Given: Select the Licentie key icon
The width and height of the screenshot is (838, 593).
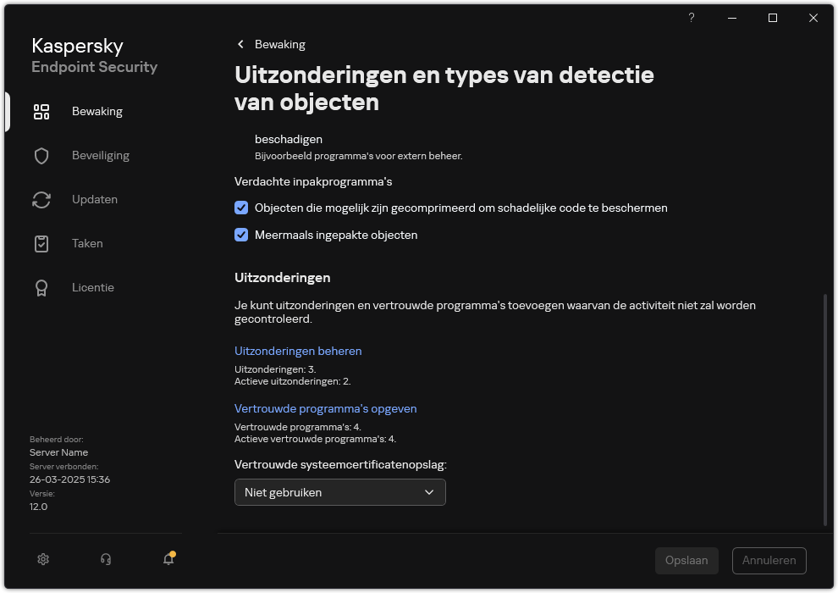Looking at the screenshot, I should pyautogui.click(x=41, y=287).
